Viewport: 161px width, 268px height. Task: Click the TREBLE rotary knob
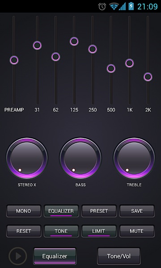pyautogui.click(x=134, y=158)
